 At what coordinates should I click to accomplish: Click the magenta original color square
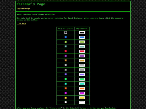(65, 93)
